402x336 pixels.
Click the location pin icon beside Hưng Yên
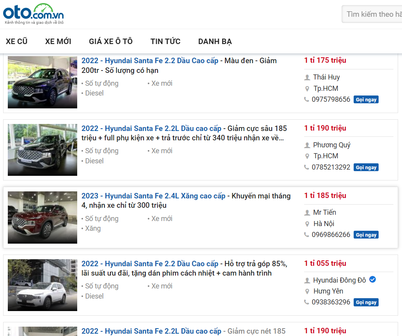pos(307,291)
